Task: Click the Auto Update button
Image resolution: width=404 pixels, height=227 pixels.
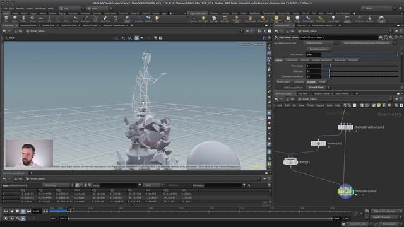Action: point(389,224)
